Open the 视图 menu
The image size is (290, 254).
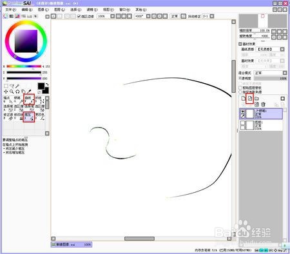(108, 10)
